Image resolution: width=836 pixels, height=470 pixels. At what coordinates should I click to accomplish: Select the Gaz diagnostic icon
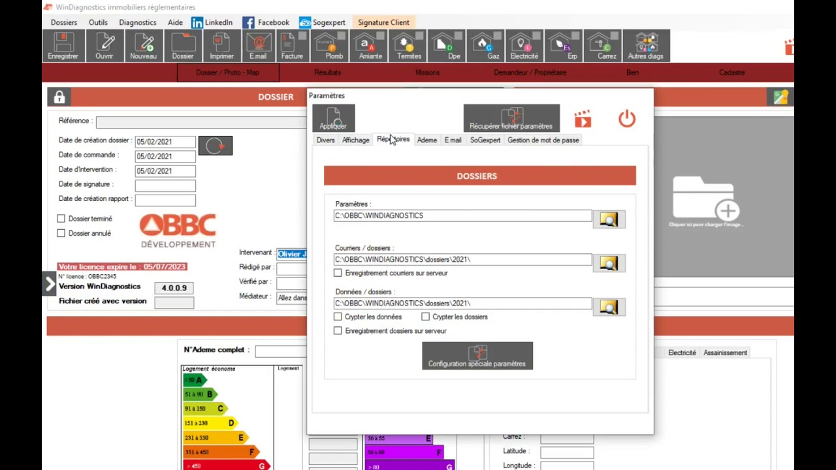point(485,46)
